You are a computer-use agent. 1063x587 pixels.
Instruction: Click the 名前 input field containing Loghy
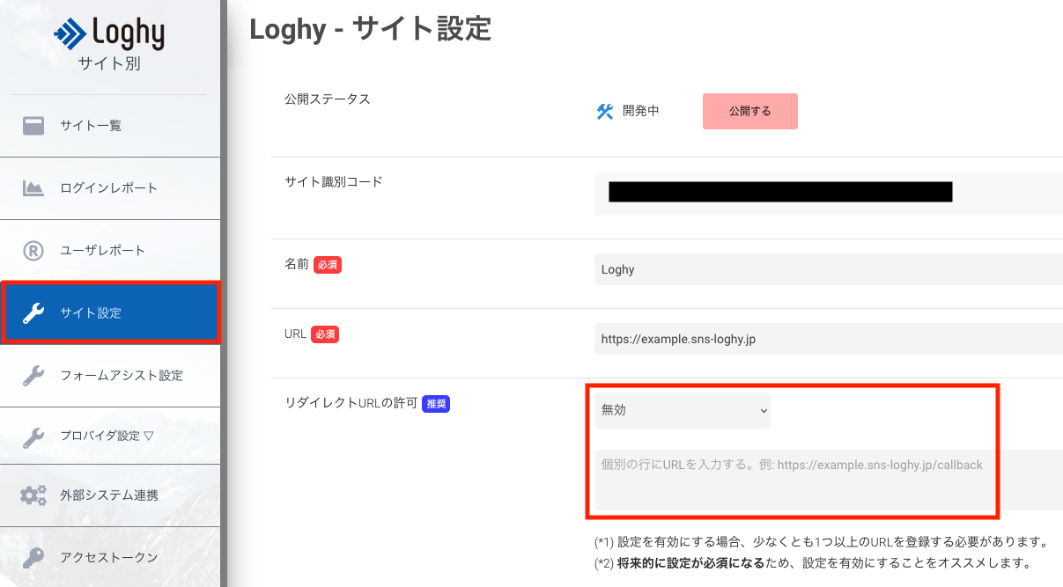(829, 269)
